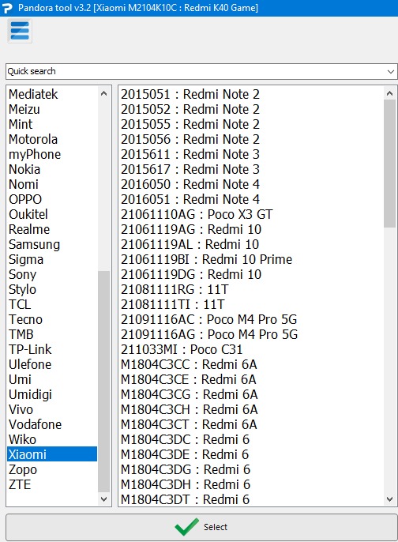
Task: Click the model list scrollbar thumb
Action: 390,164
